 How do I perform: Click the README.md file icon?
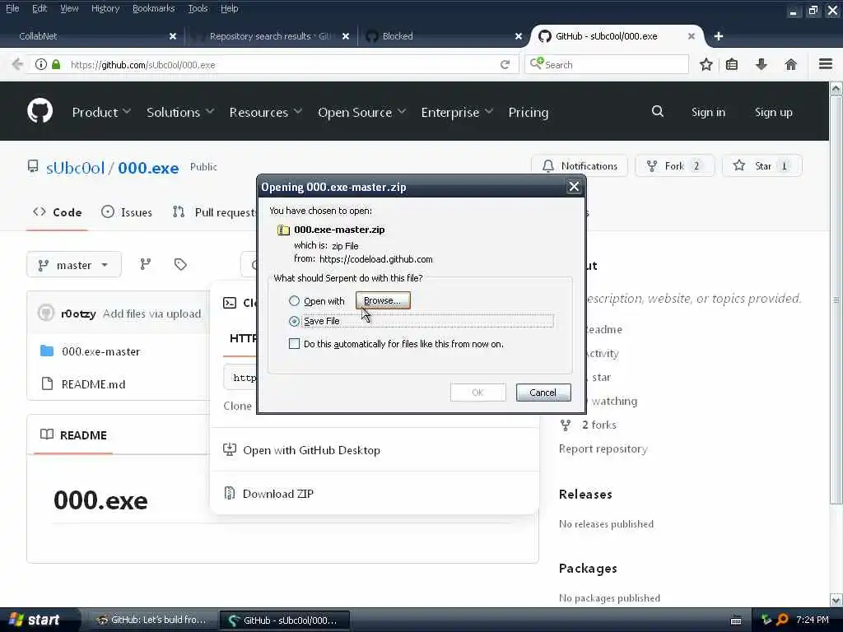click(47, 383)
